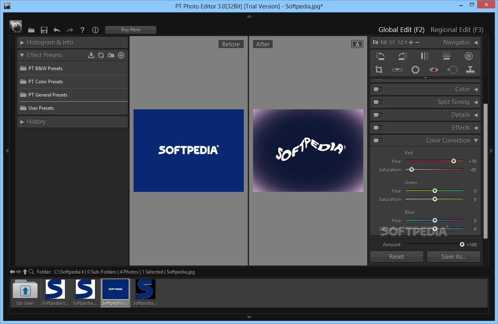This screenshot has width=498, height=324.
Task: Zoom out with the Navigator minus icon
Action: point(417,42)
